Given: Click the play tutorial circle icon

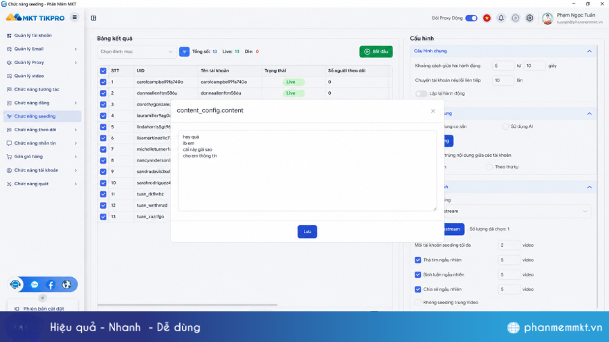Looking at the screenshot, I should (516, 18).
